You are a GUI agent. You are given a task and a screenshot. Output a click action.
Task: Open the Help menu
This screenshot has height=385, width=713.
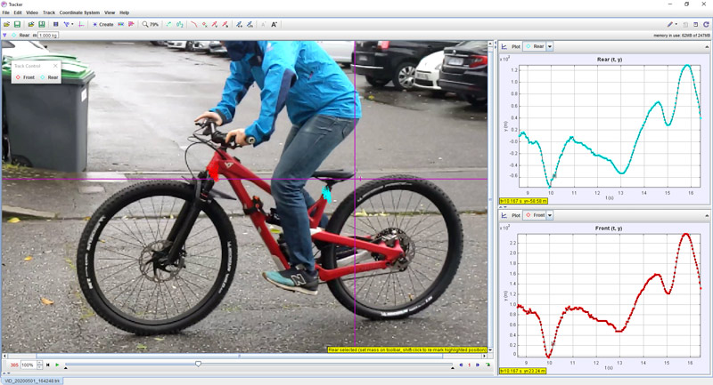(124, 12)
